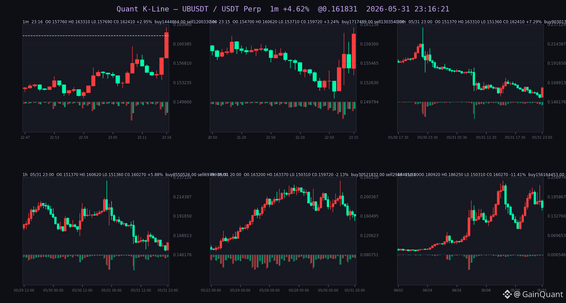Click the 21:50 time tick on 5m chart
This screenshot has height=303, width=566.
(x=271, y=137)
